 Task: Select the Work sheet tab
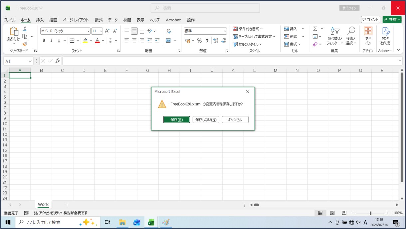pos(43,205)
